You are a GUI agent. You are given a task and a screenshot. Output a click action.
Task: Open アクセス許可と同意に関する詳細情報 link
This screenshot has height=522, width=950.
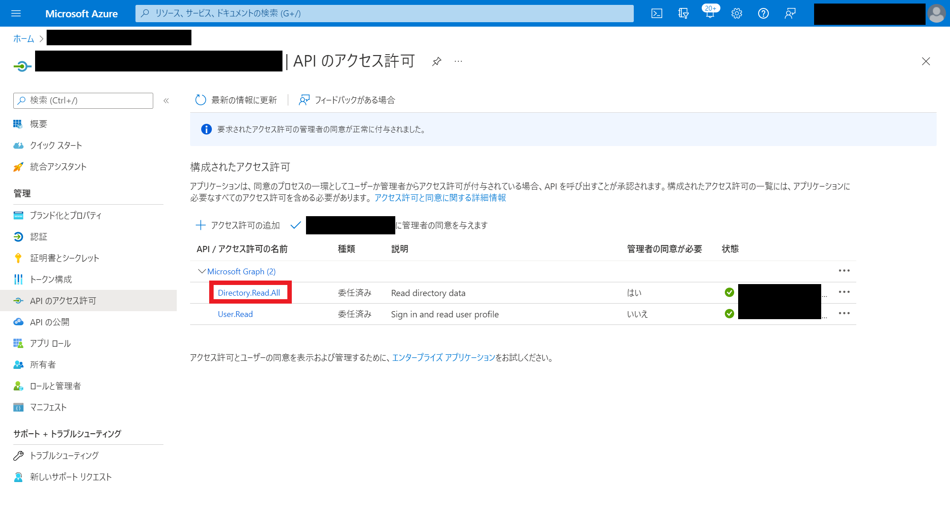coord(440,198)
